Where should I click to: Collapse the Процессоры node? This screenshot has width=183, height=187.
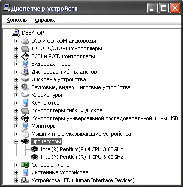pos(16,142)
